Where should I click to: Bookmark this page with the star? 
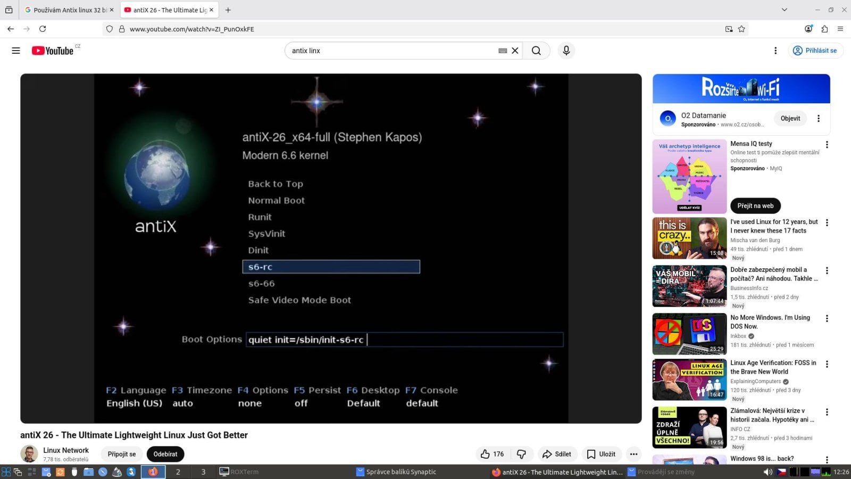pos(741,29)
